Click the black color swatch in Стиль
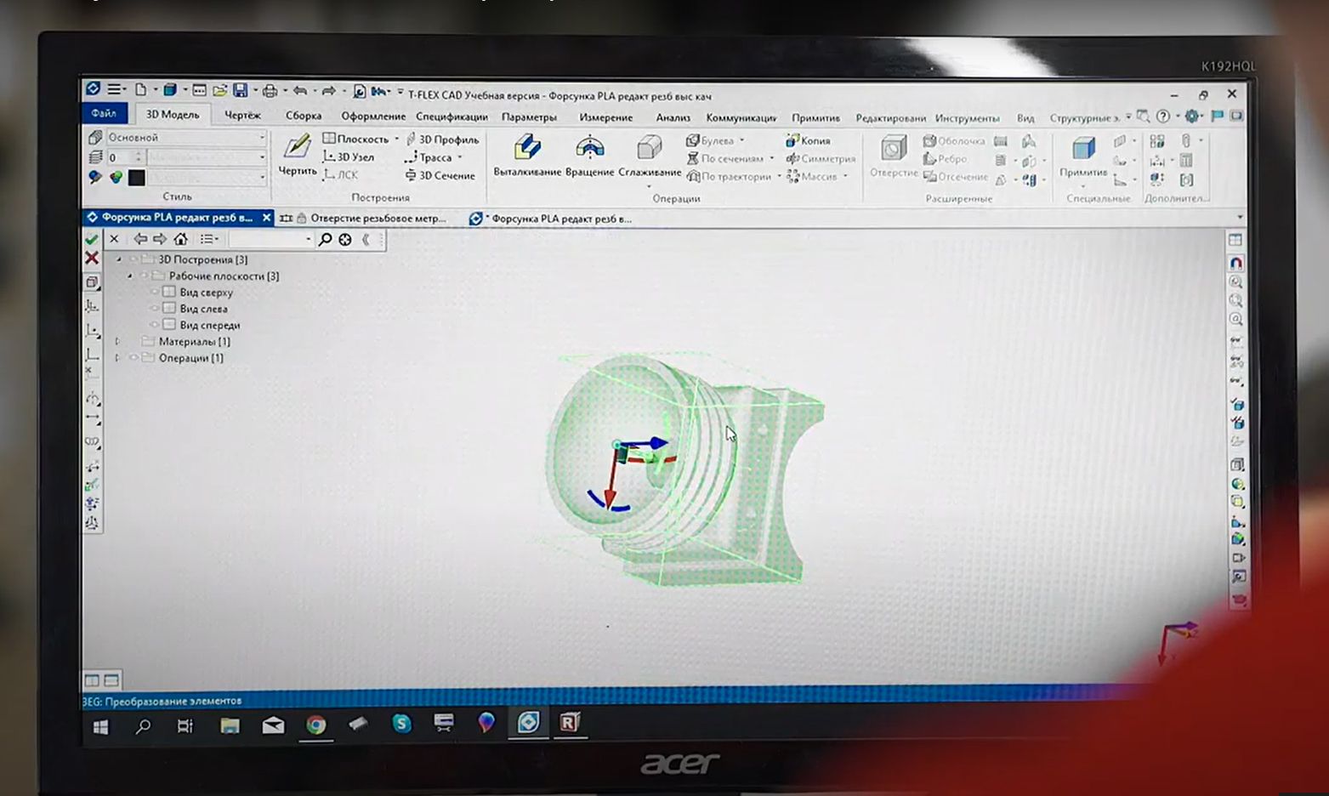The image size is (1329, 796). pos(137,178)
